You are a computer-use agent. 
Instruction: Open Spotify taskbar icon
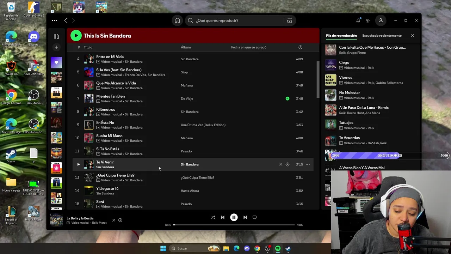pos(278,248)
